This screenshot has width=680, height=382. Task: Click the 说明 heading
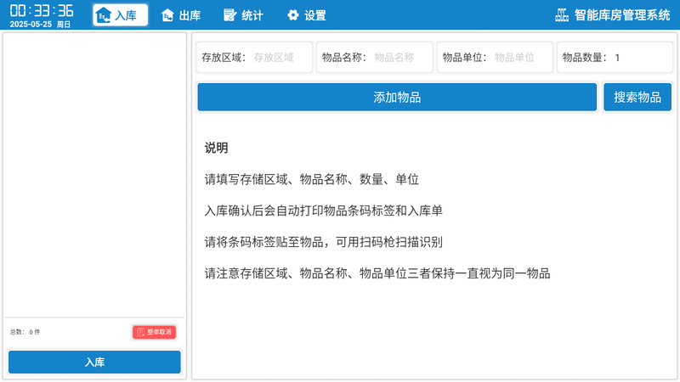click(216, 148)
